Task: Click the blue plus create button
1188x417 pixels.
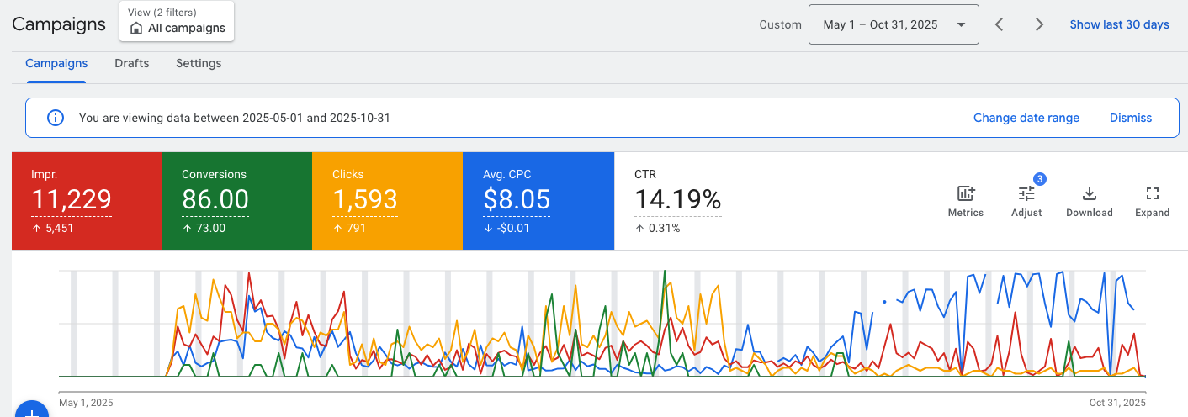Action: coord(31,409)
